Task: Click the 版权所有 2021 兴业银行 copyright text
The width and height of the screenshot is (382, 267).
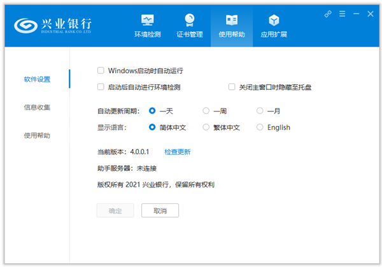Action: [156, 185]
